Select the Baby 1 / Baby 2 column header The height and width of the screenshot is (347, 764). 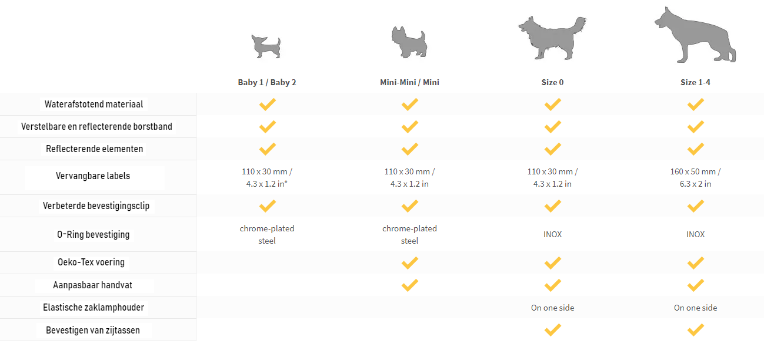tap(267, 82)
